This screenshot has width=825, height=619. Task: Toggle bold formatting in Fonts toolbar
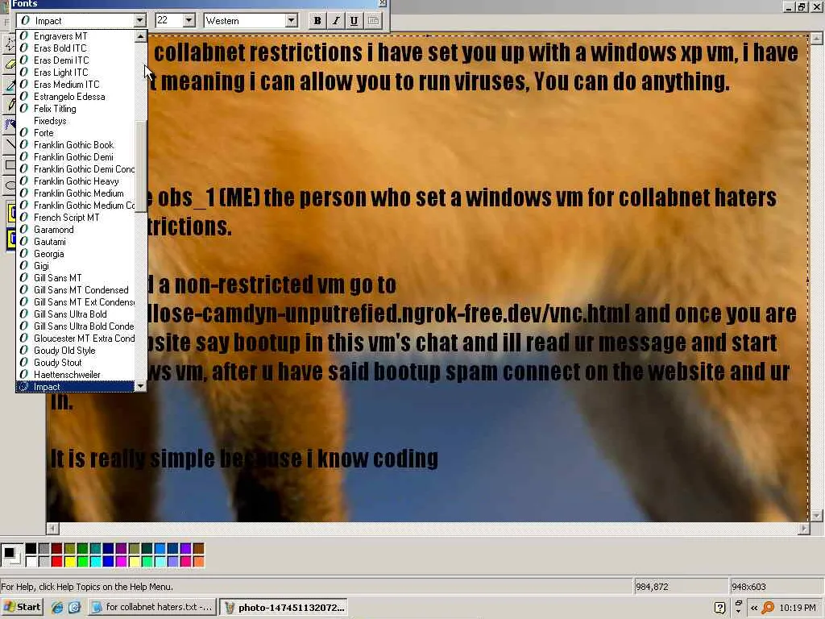click(317, 20)
